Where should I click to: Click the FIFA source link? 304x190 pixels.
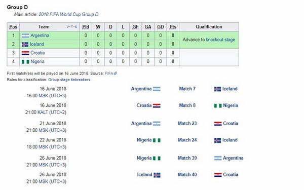tap(109, 73)
